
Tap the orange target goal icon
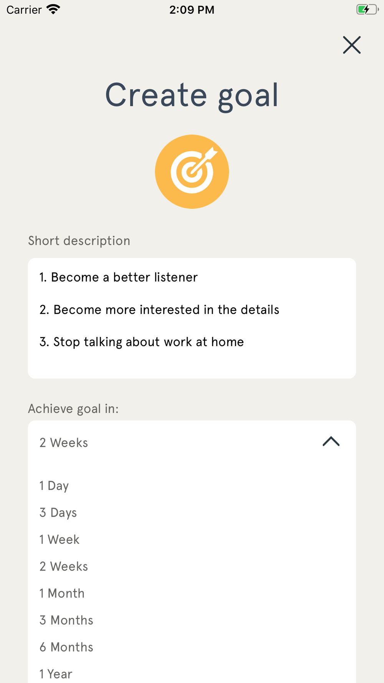tap(192, 172)
